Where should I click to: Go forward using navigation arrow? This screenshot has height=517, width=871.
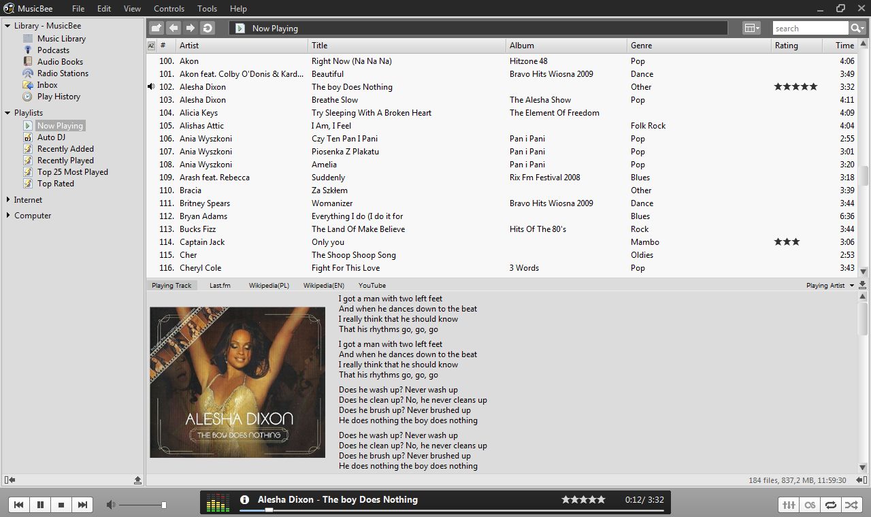(x=191, y=28)
